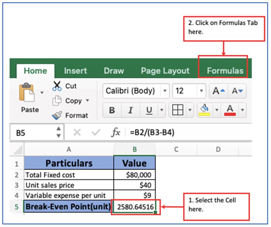Toggle Italic formatting
271x227 pixels.
point(131,110)
